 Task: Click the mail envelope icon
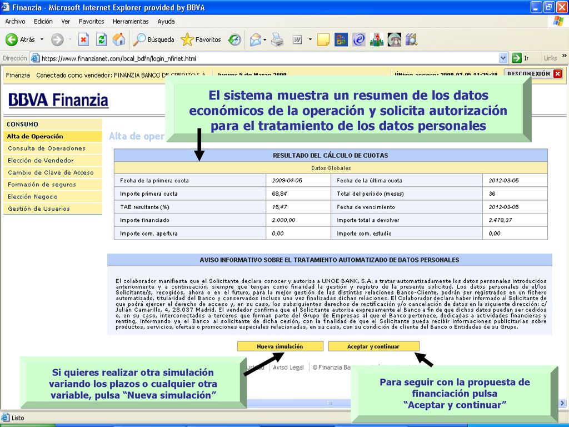256,39
